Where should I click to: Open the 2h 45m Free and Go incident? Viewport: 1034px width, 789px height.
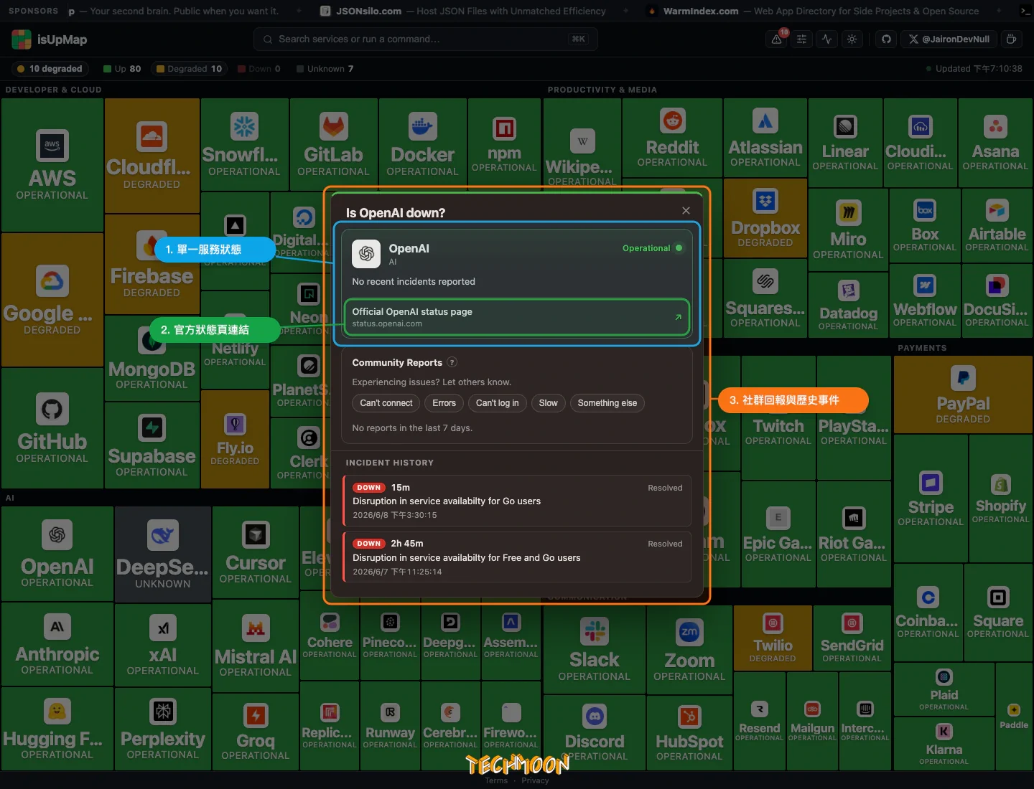[x=517, y=557]
